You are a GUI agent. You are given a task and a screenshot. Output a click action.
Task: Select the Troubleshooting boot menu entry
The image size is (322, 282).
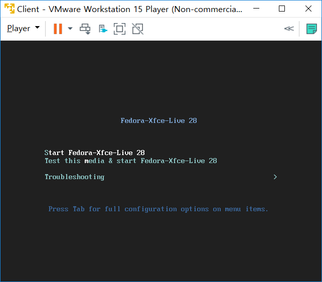(x=75, y=177)
